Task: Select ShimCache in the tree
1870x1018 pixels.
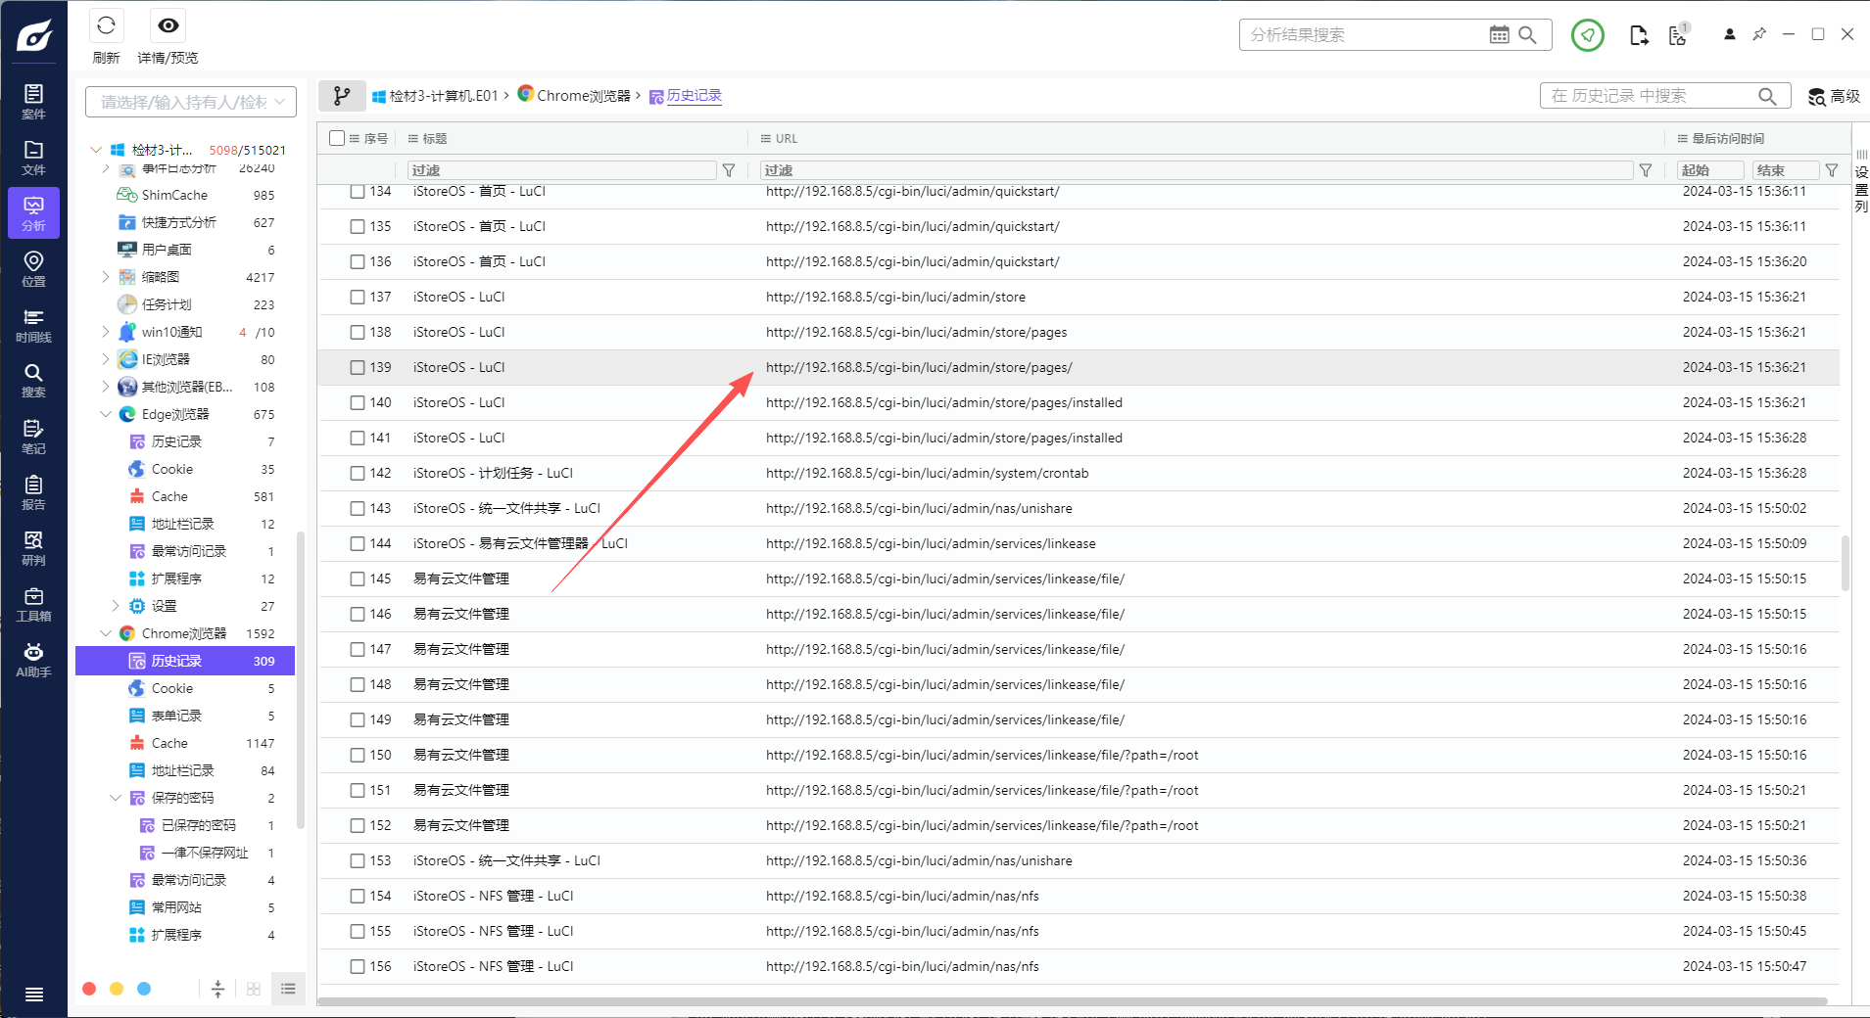Action: (x=174, y=195)
